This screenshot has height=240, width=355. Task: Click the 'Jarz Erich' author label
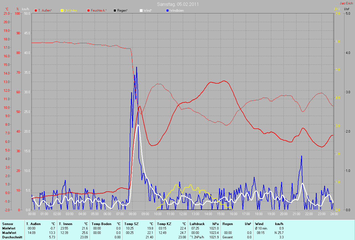tap(346, 3)
